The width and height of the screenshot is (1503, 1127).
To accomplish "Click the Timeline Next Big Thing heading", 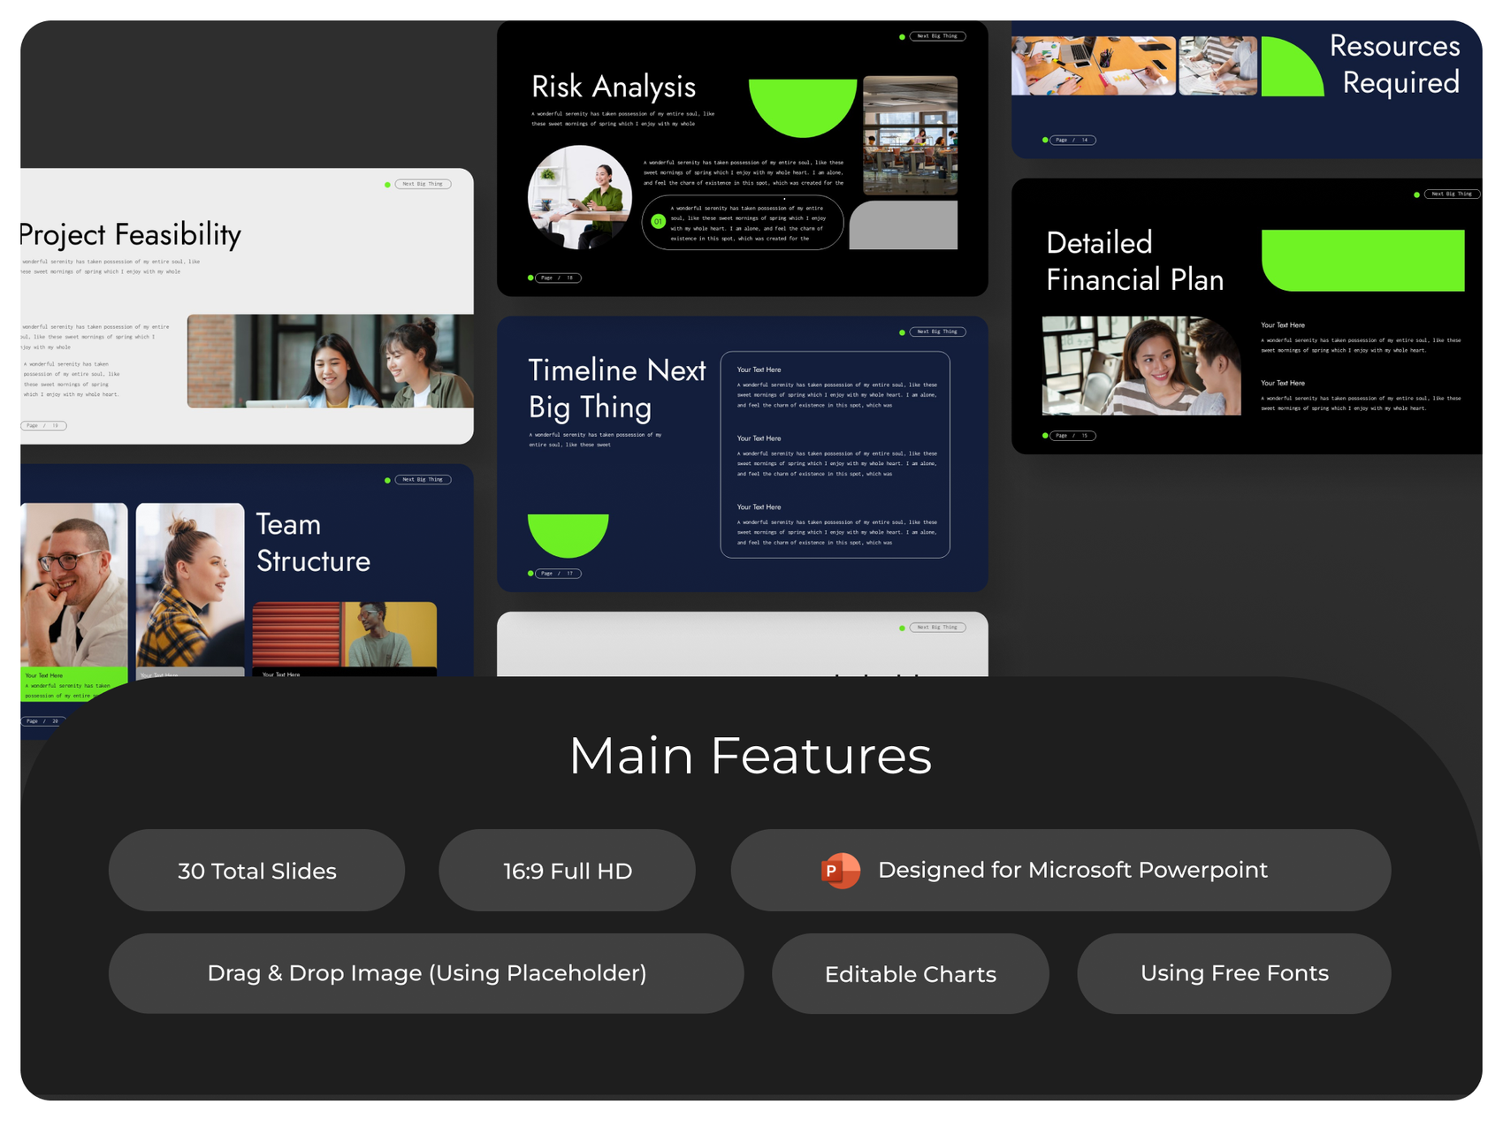I will point(616,388).
